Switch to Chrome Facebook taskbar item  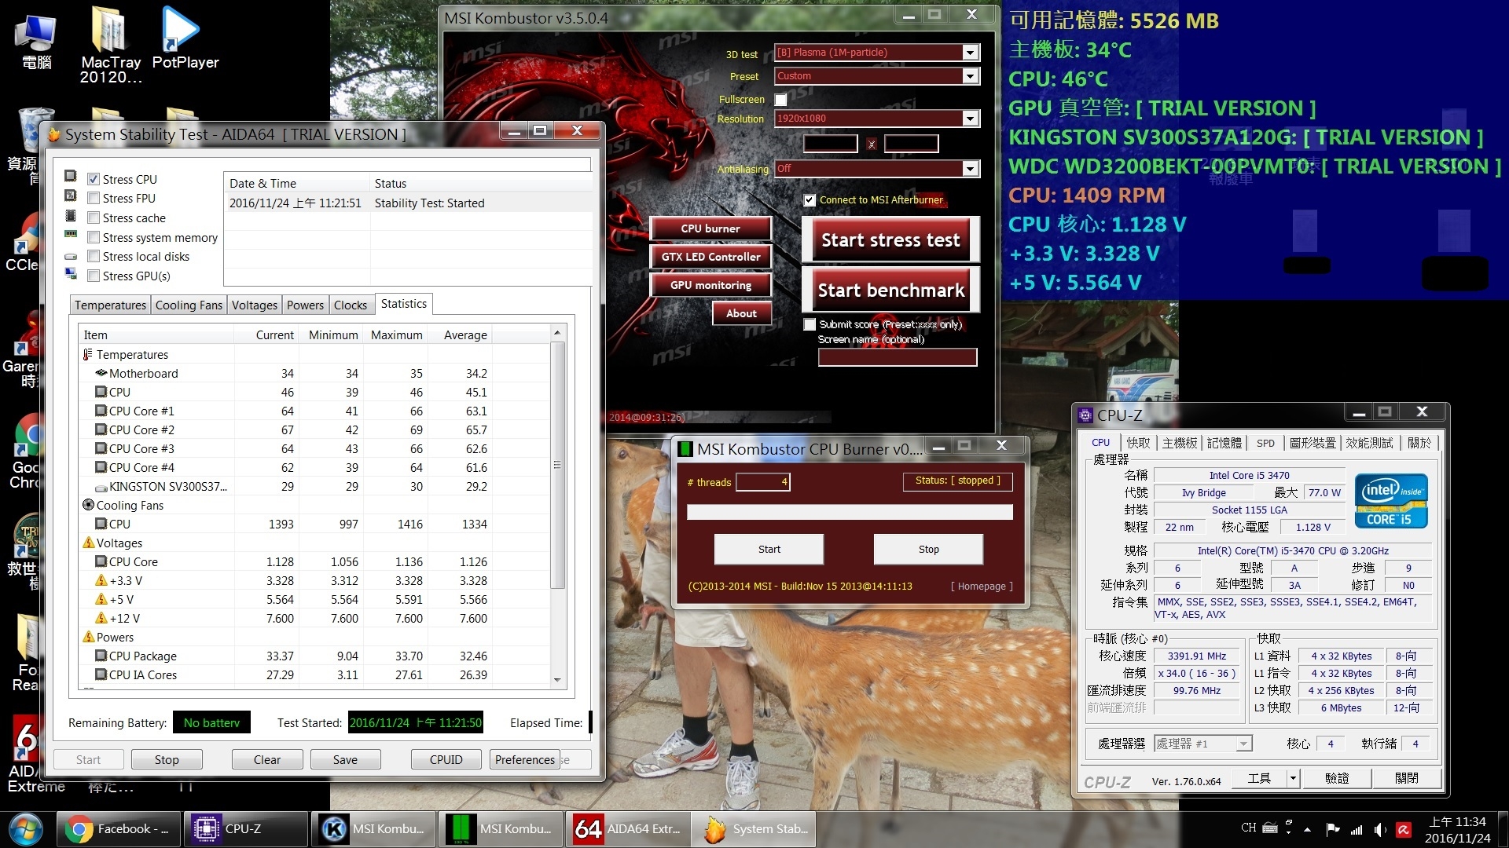point(119,828)
